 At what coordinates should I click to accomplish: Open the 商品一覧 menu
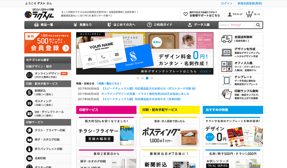(43, 25)
